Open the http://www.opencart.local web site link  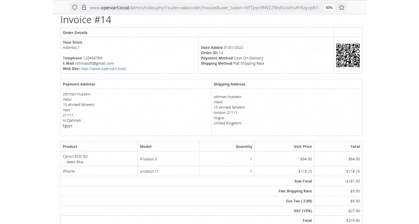pyautogui.click(x=103, y=68)
